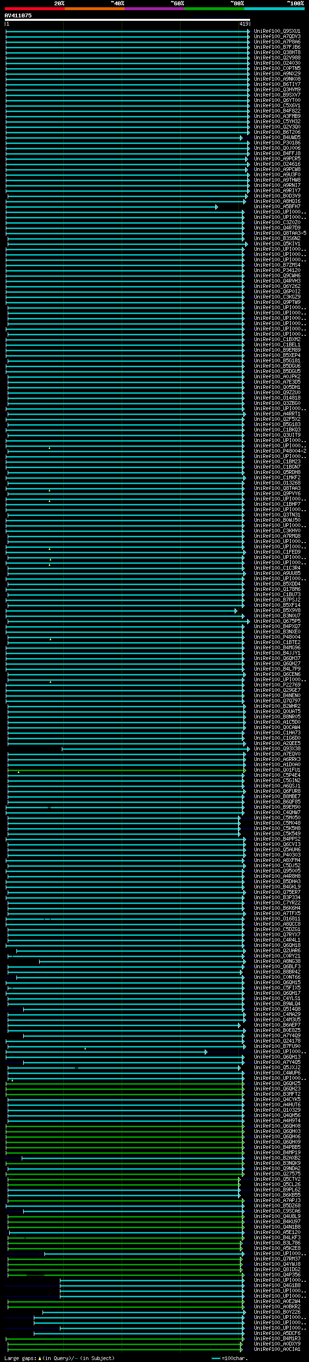This screenshot has height=1362, width=309.
Task: Click the alignment arrowhead for UniRef100_B4UWD5
Action: pos(241,138)
